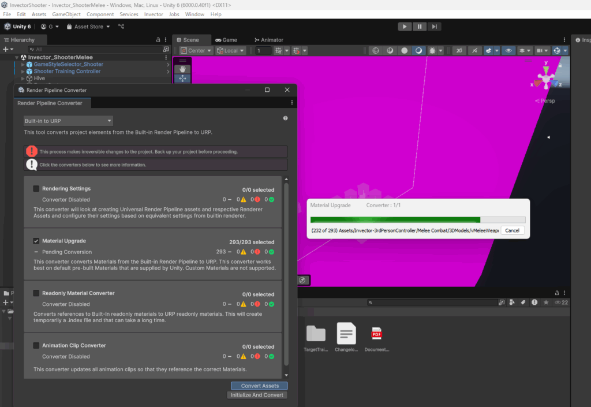Open the Built-in to URP dropdown

click(68, 121)
